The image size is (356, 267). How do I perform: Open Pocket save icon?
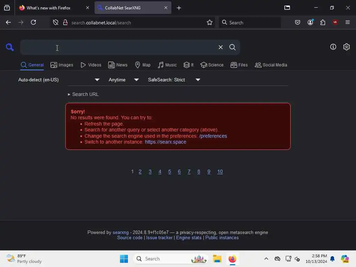click(298, 23)
